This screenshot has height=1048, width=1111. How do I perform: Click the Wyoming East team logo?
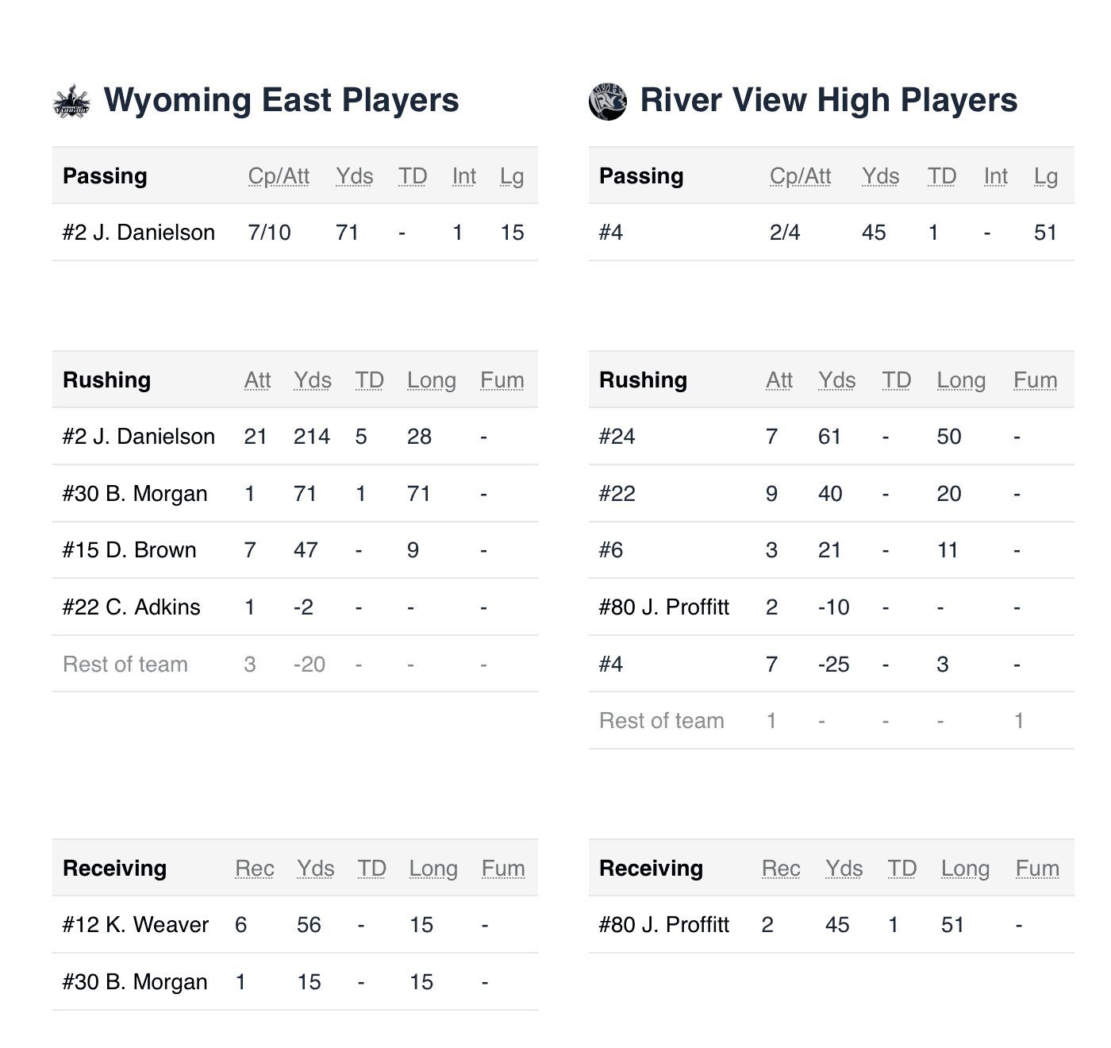[71, 102]
